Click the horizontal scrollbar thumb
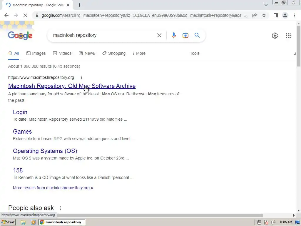The width and height of the screenshot is (301, 226). point(159,215)
